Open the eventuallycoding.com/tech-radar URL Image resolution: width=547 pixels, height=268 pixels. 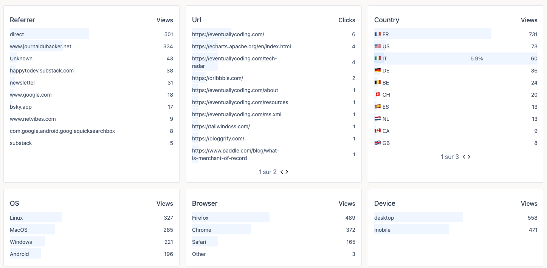click(234, 62)
